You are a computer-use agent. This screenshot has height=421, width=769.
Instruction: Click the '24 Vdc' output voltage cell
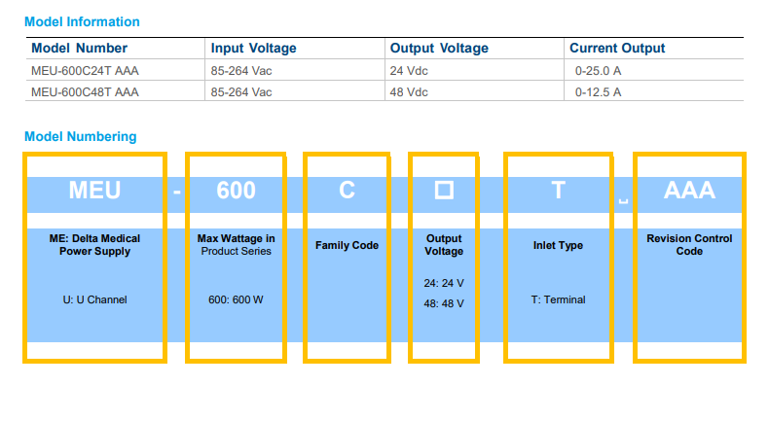tap(409, 71)
